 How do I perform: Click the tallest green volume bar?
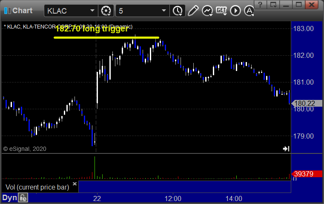(x=95, y=167)
